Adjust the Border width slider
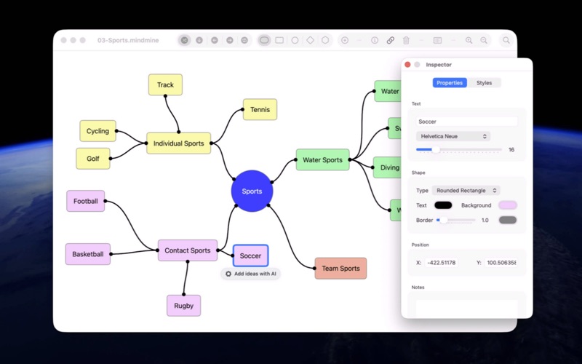Image resolution: width=582 pixels, height=364 pixels. click(x=456, y=221)
